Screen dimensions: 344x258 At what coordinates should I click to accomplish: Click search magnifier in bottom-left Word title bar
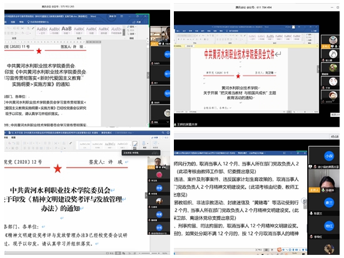(163, 132)
